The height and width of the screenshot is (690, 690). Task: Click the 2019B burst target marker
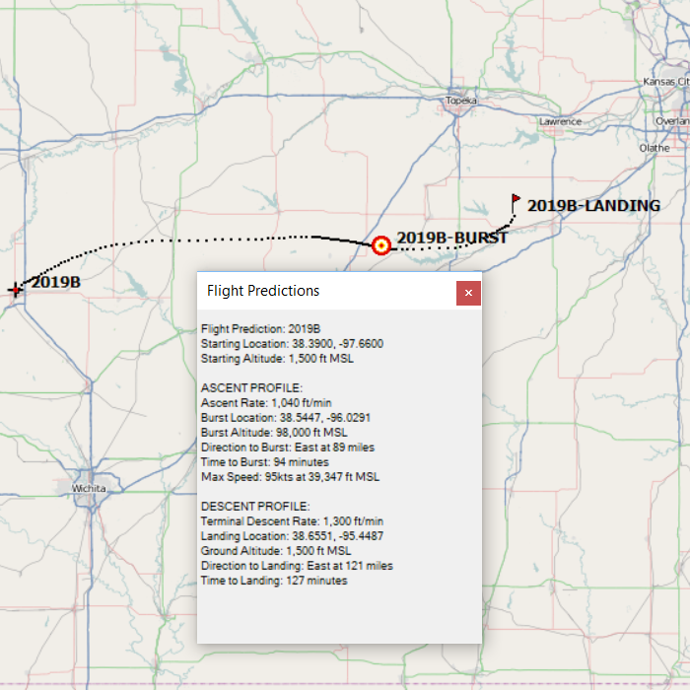381,245
